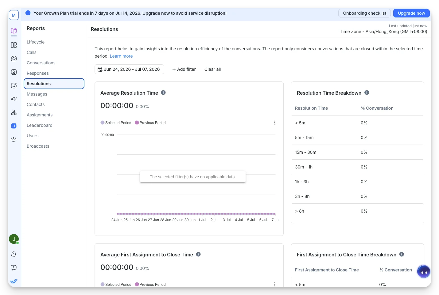Toggle Previous Period legend in Resolution chart
The image size is (439, 295).
(x=150, y=123)
